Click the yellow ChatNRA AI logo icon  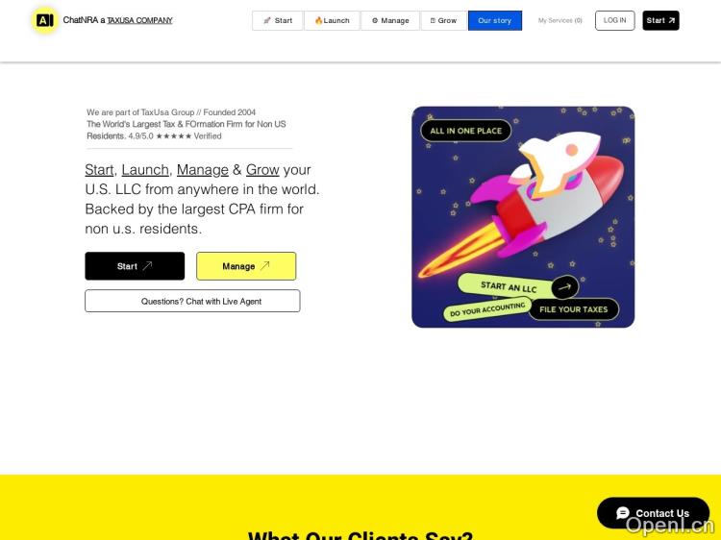point(44,20)
